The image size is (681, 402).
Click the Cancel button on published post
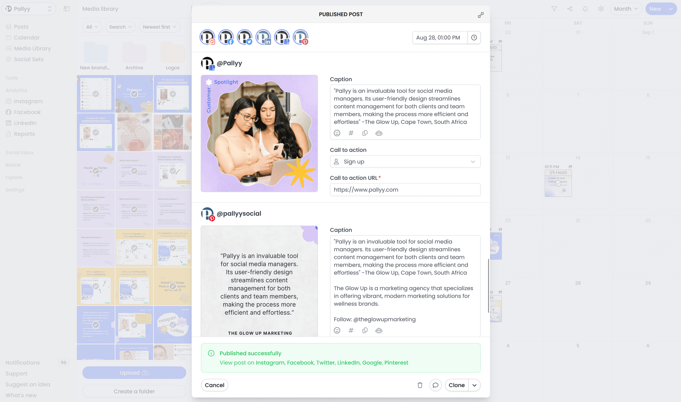point(215,385)
